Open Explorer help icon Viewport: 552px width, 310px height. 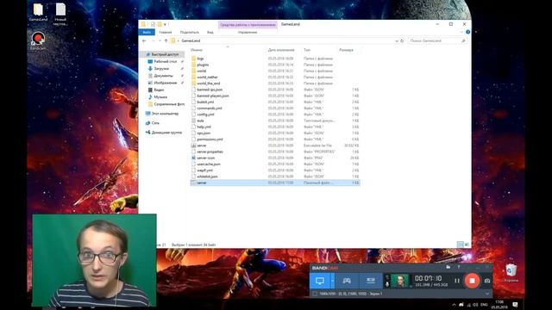(x=467, y=32)
